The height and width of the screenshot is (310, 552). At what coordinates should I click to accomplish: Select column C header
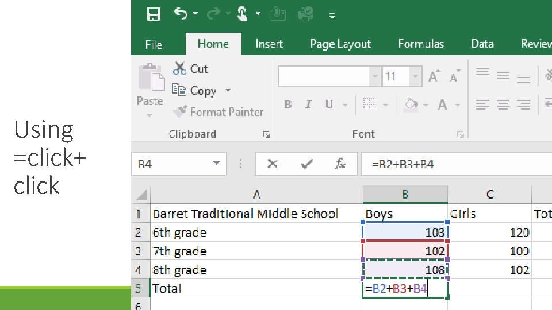click(490, 195)
